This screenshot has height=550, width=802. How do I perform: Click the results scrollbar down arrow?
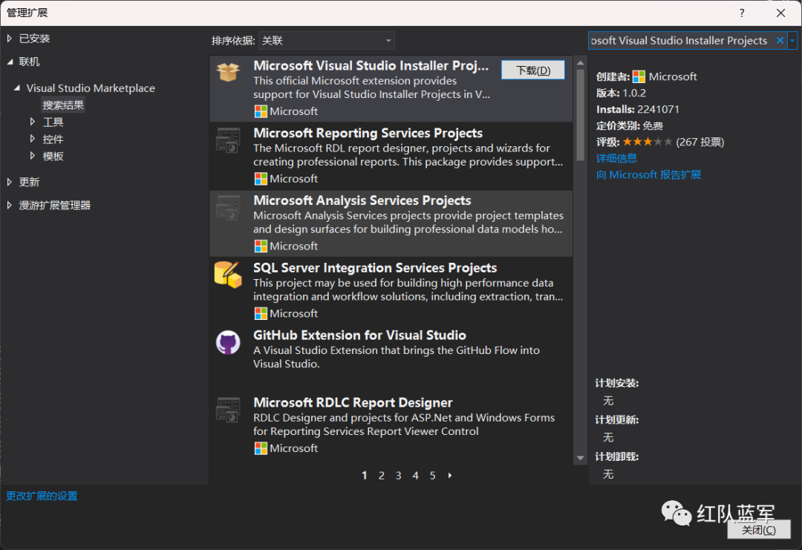click(580, 458)
